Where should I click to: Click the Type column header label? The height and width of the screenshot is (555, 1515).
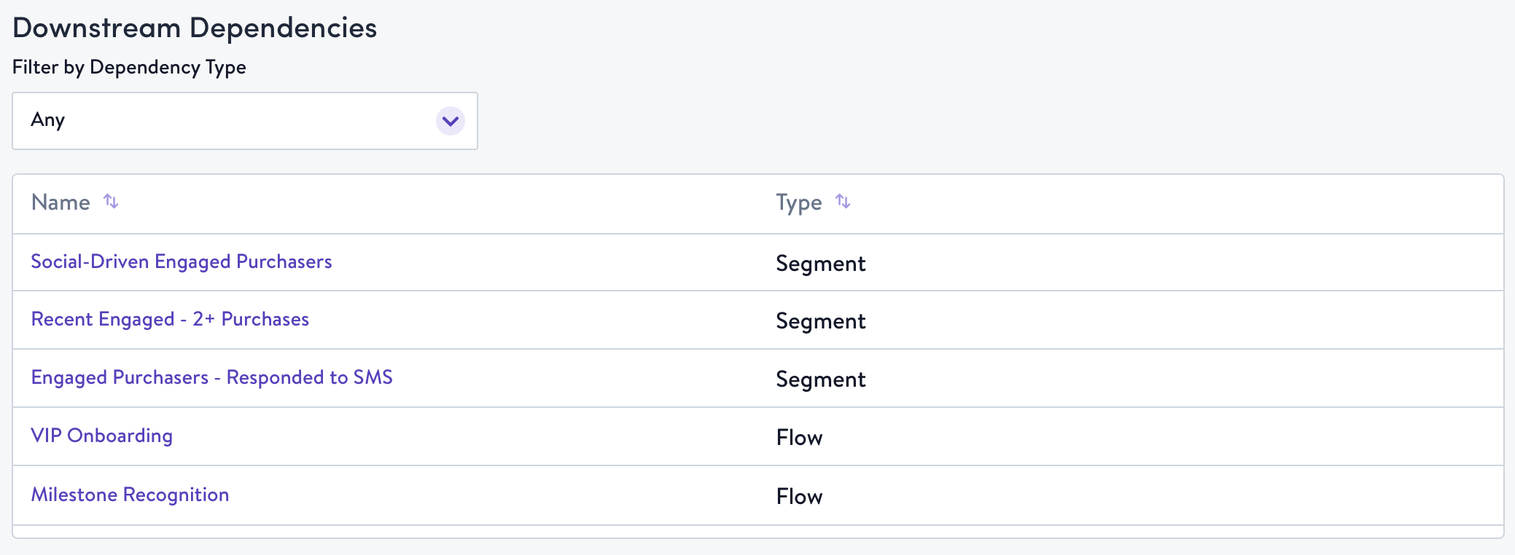coord(798,202)
